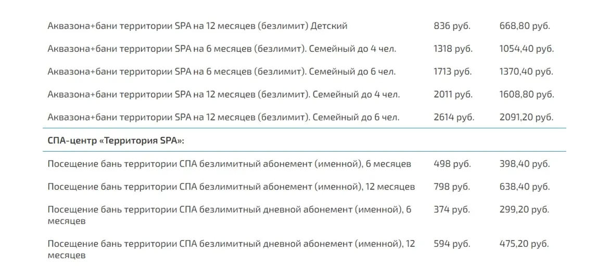Select 6 месяцев Семейный до 4 чел. row

point(222,49)
